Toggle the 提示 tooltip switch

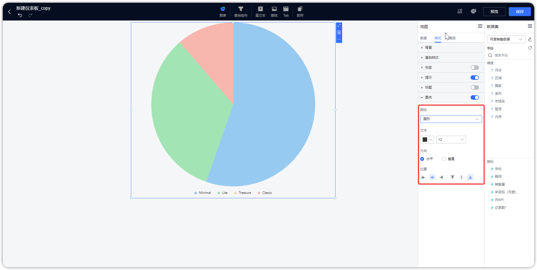(x=475, y=78)
